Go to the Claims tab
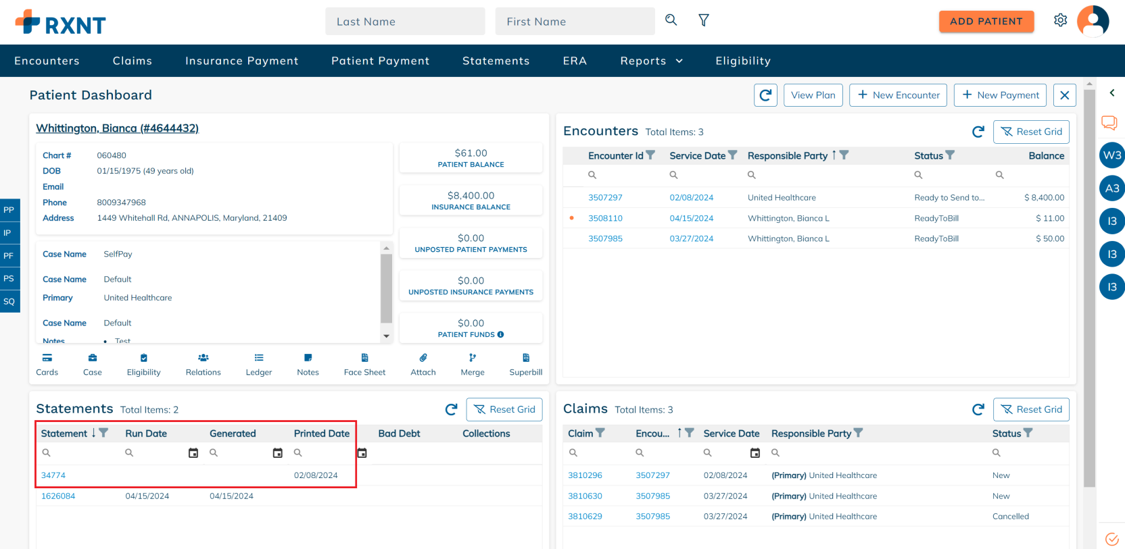Image resolution: width=1125 pixels, height=549 pixels. point(133,61)
